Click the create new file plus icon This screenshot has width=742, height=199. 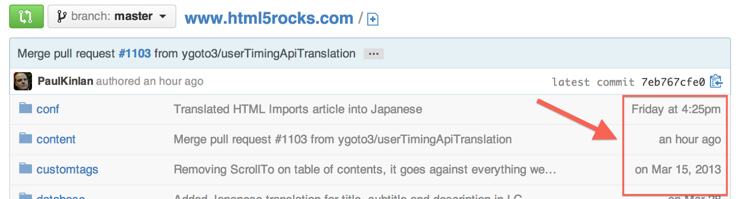click(x=373, y=19)
